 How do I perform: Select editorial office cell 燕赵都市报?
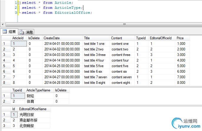tap(34, 120)
